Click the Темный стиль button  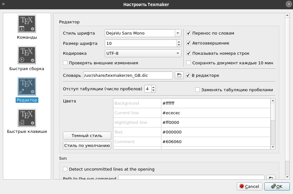click(x=87, y=135)
